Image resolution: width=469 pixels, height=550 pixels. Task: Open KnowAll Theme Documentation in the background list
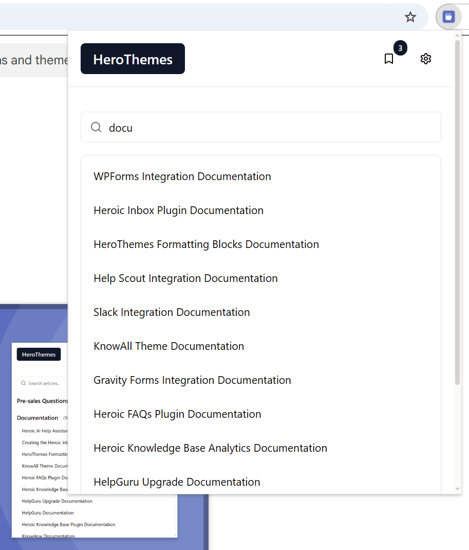click(x=45, y=466)
